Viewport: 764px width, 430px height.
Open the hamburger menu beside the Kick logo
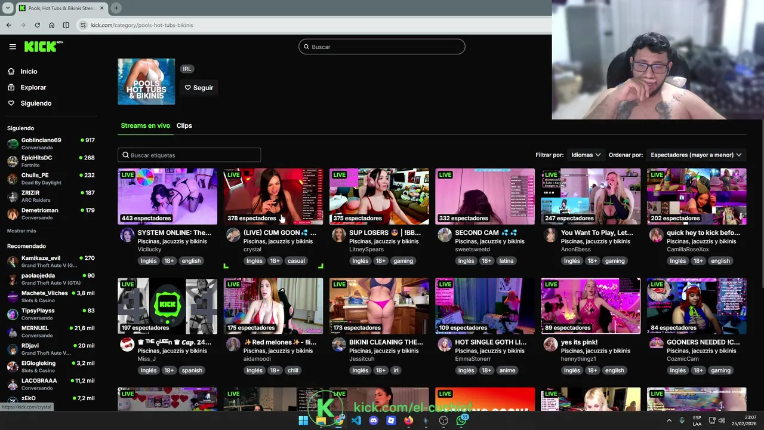[13, 47]
